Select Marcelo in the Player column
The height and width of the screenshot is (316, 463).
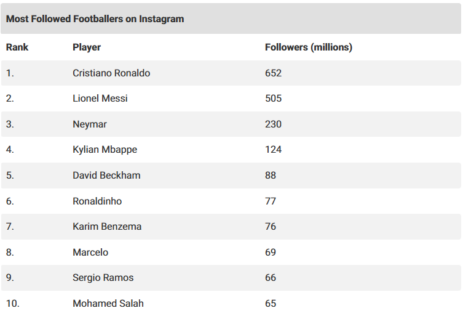pyautogui.click(x=90, y=253)
